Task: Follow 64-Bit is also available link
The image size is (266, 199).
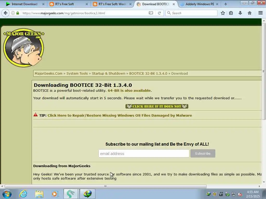Action: point(129,90)
